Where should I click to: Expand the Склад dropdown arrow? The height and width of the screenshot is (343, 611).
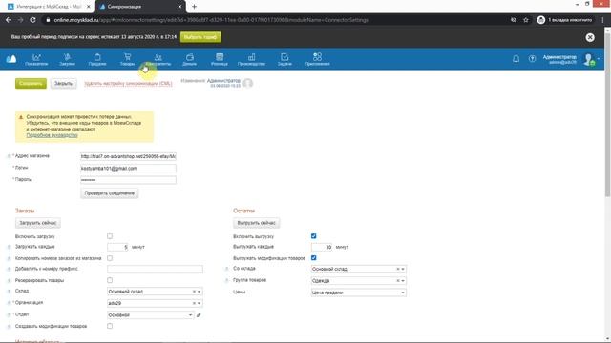(199, 292)
